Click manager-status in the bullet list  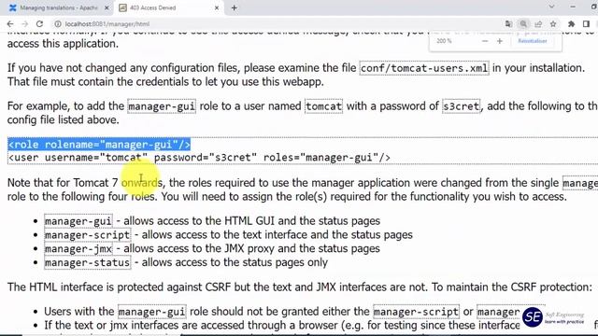pos(87,263)
